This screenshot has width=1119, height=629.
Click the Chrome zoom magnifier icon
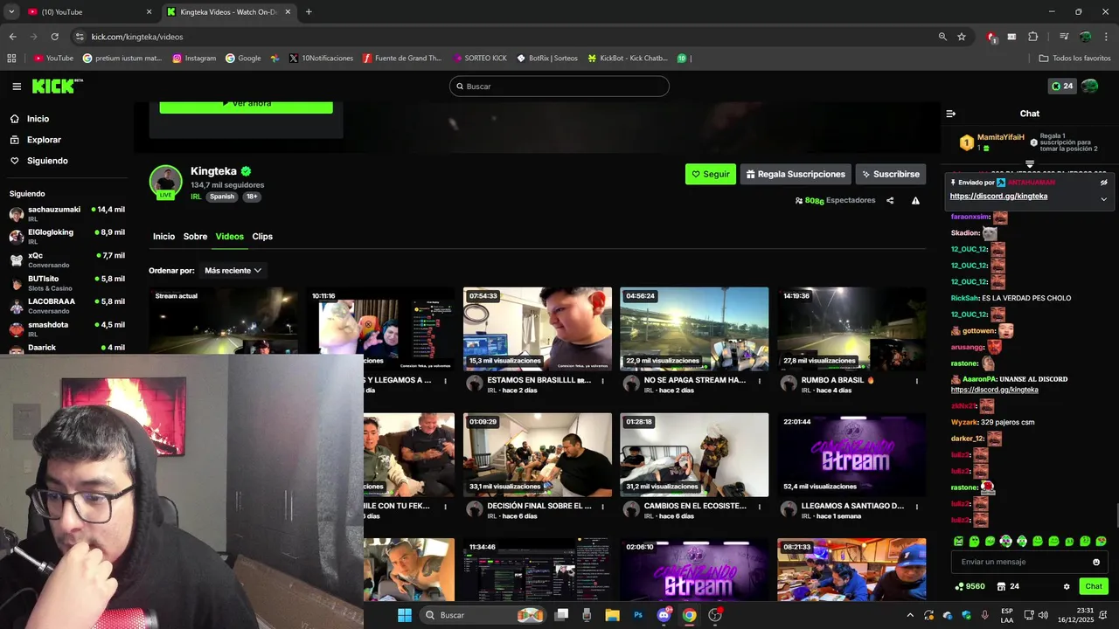pyautogui.click(x=942, y=37)
